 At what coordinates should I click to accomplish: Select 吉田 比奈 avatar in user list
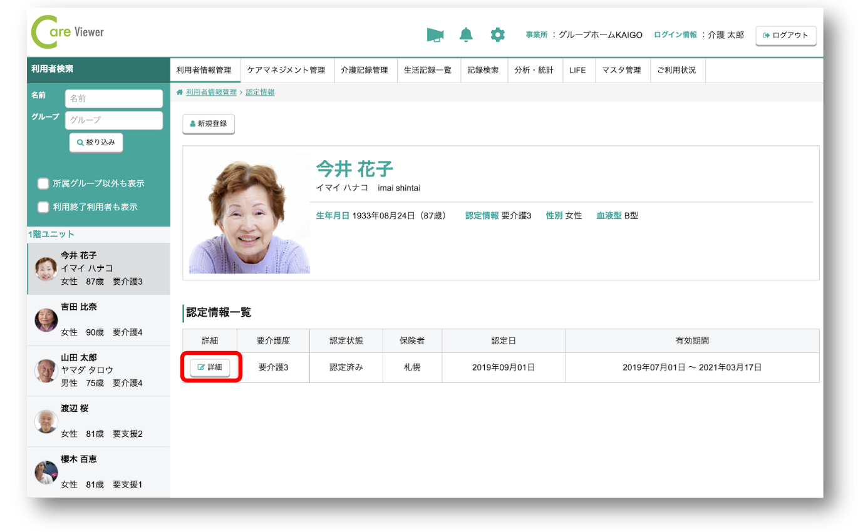[x=46, y=320]
